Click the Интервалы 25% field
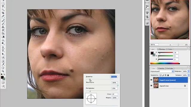 coord(115,88)
